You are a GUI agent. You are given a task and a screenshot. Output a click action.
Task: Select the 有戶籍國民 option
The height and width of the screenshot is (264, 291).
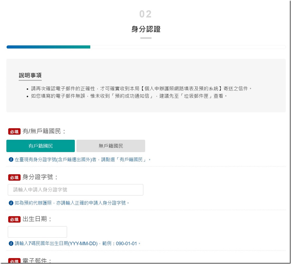click(41, 146)
